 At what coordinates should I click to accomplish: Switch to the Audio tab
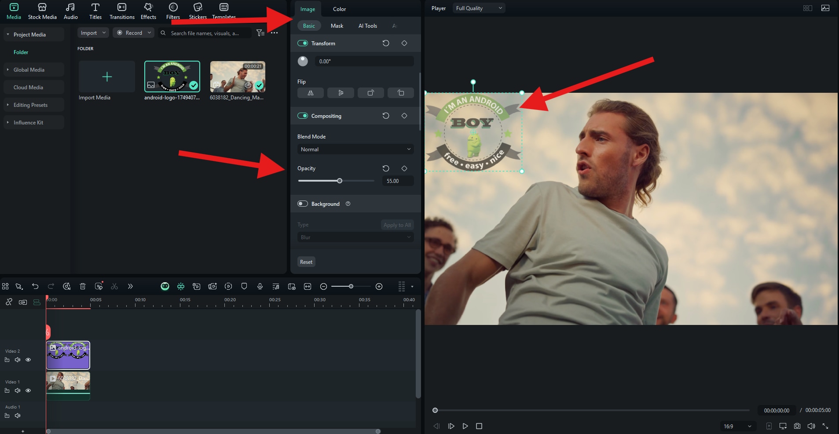click(70, 11)
